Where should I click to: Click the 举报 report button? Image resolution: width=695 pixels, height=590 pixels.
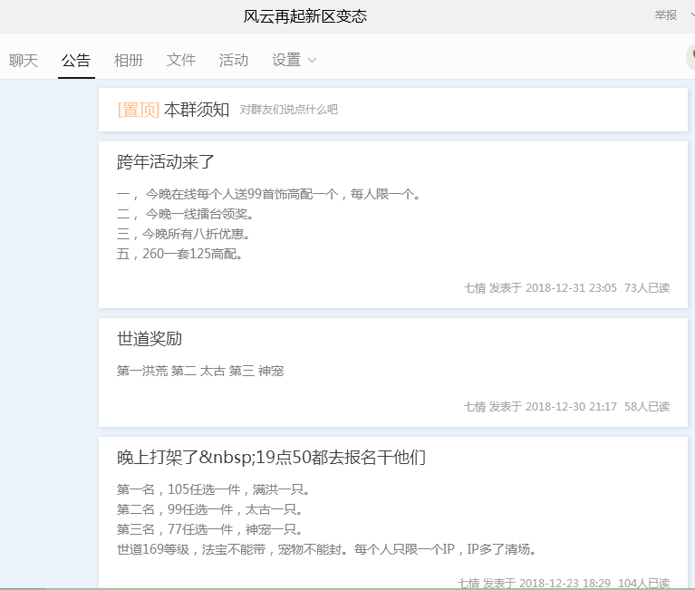[x=665, y=15]
